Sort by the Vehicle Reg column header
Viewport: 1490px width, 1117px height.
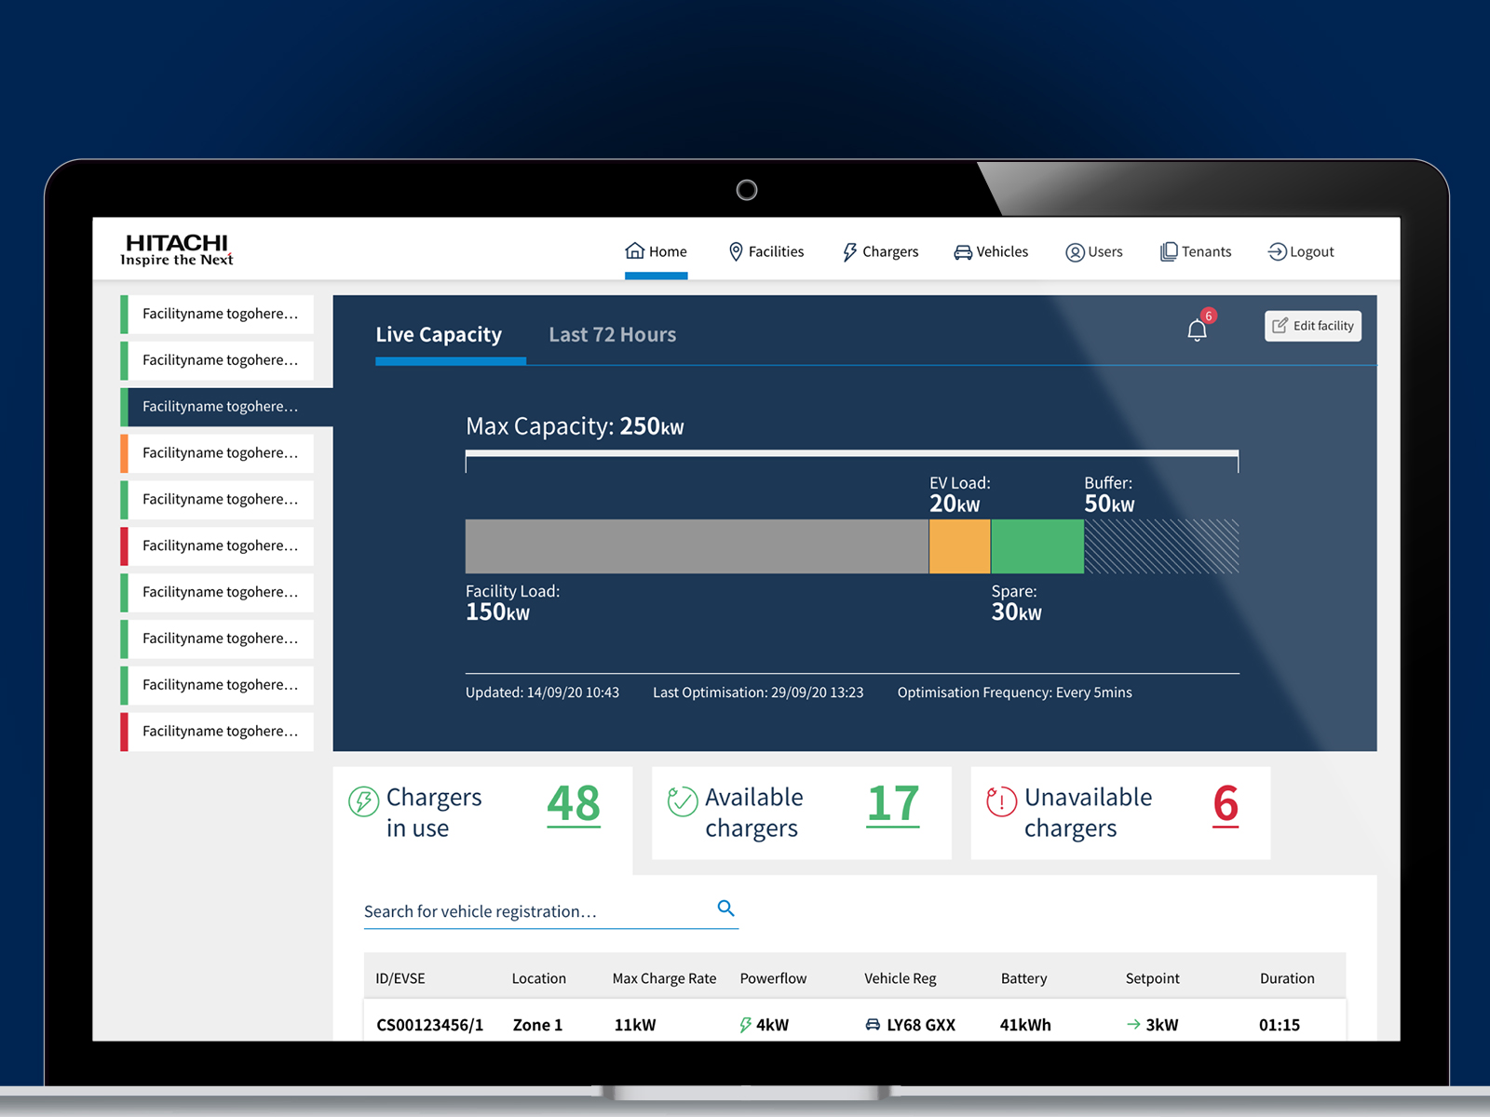point(901,978)
